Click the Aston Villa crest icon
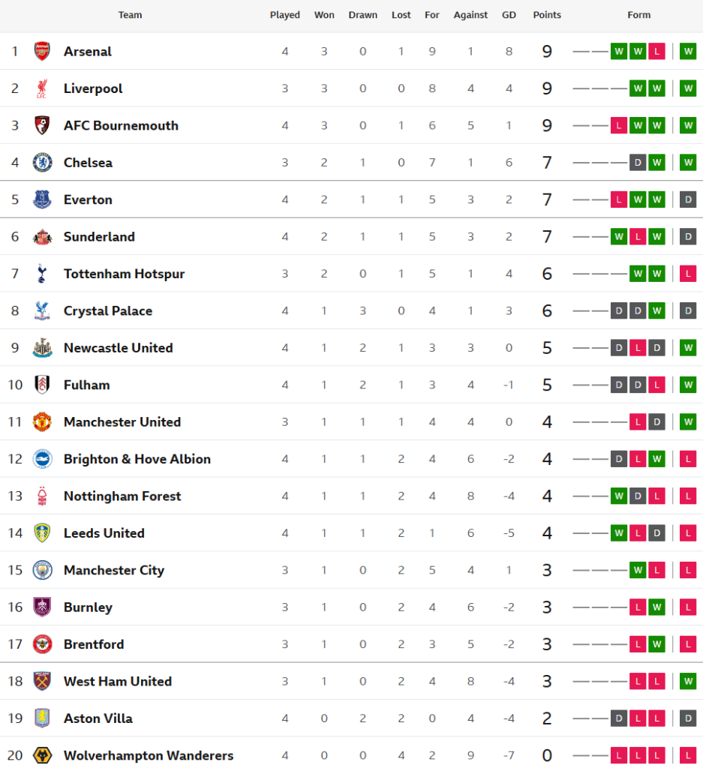 point(42,718)
